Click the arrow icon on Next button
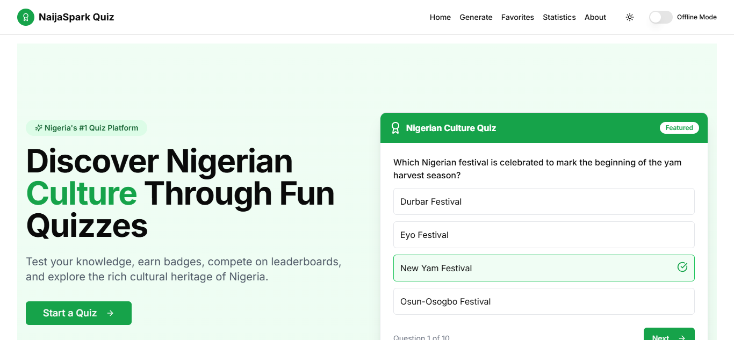This screenshot has height=340, width=734. [x=682, y=338]
